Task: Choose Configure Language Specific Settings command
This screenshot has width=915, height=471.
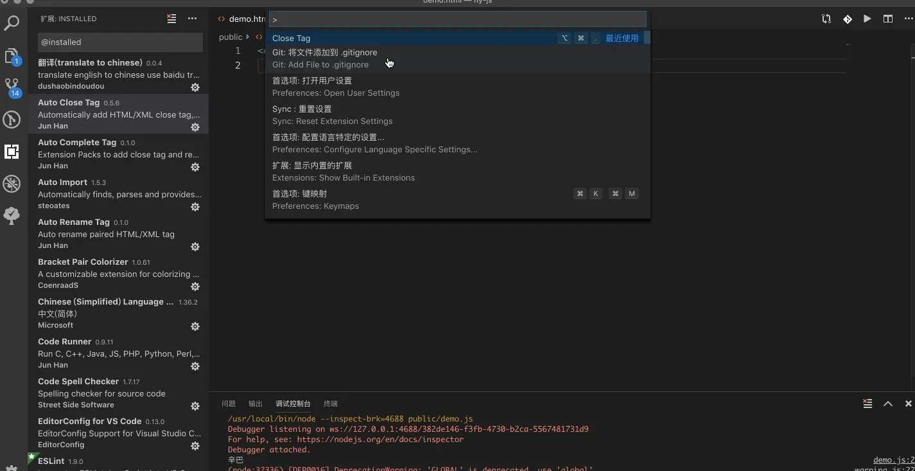Action: coord(458,143)
